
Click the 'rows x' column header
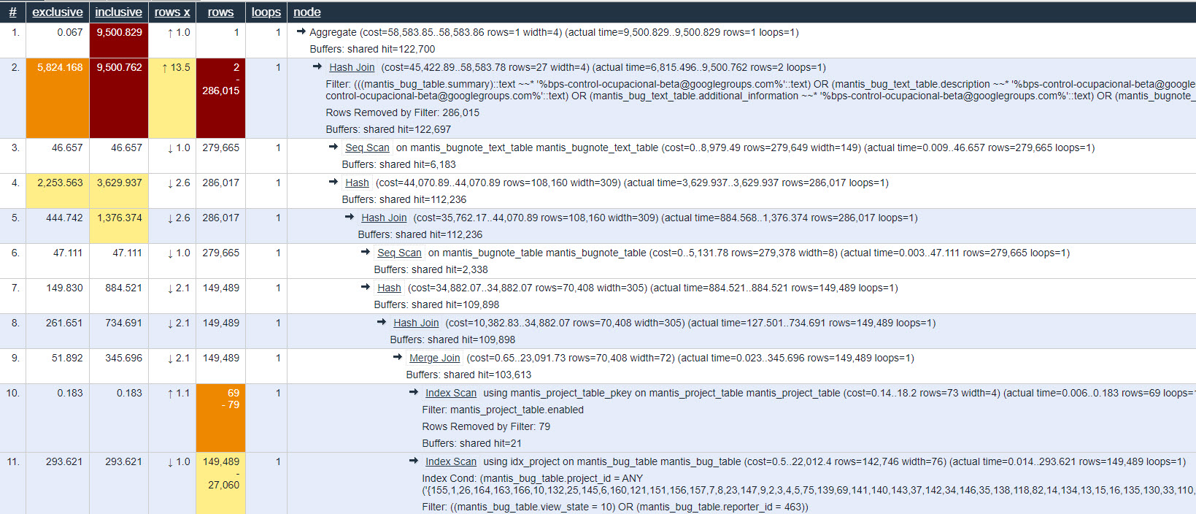coord(172,12)
